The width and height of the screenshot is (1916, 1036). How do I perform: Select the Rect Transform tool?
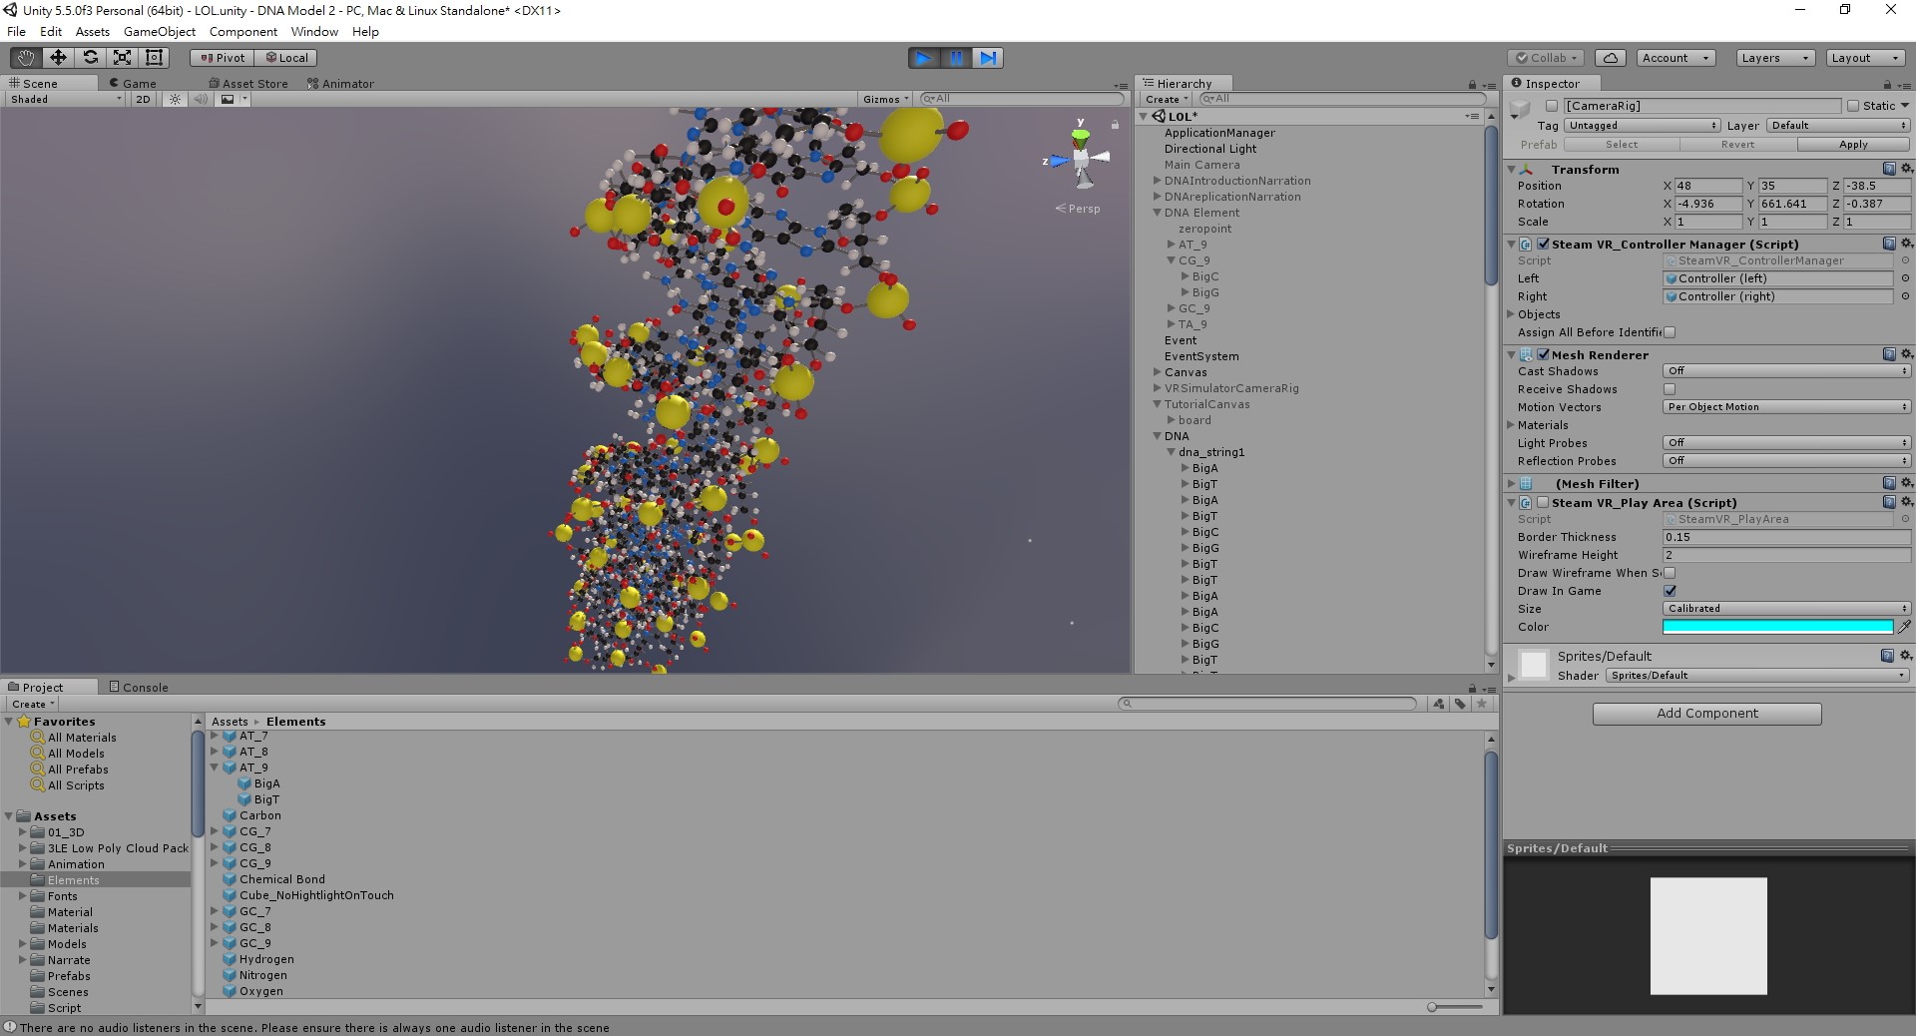coord(154,58)
